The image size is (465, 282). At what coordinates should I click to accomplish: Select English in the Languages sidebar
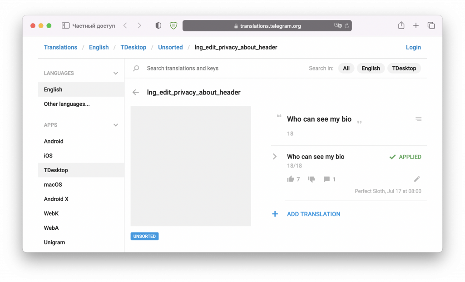81,89
